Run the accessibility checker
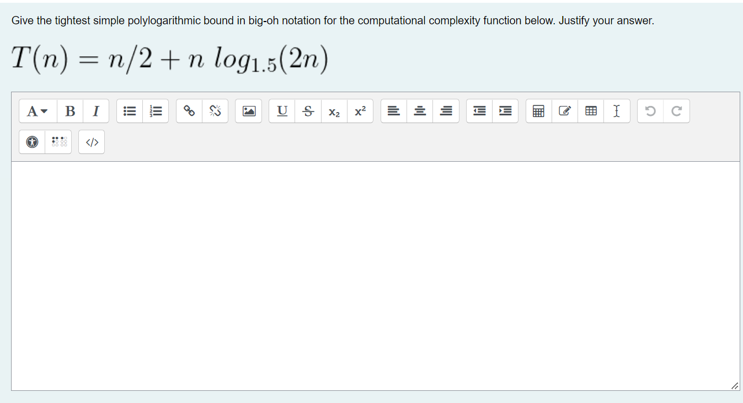 (31, 142)
